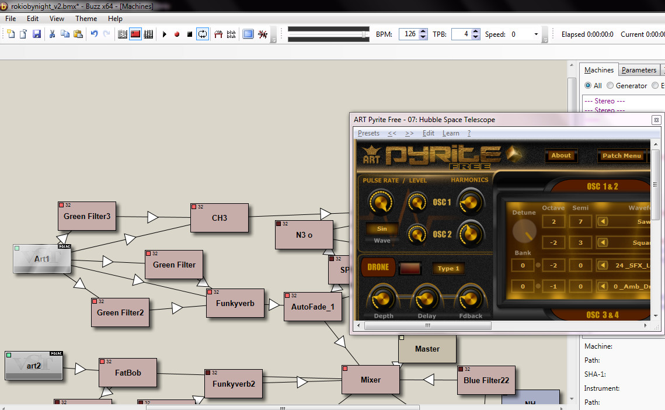665x410 pixels.
Task: Click 0_Amb waveform previous arrow
Action: click(603, 287)
